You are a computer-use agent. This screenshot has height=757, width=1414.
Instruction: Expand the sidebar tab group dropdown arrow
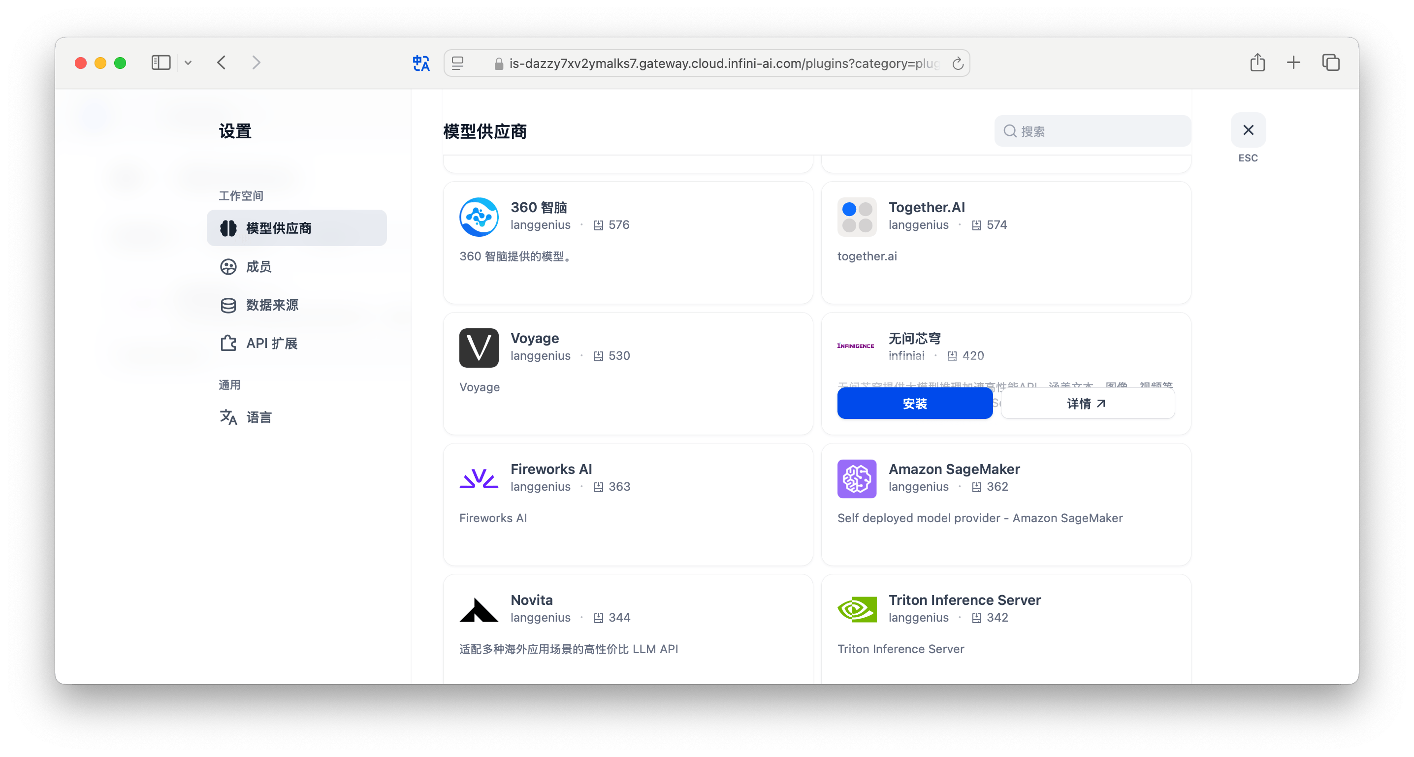(188, 63)
